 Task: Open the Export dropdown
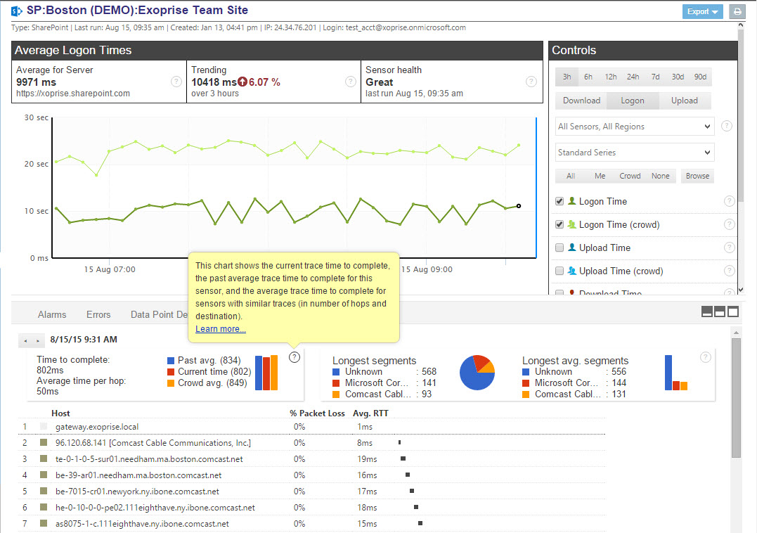coord(702,11)
